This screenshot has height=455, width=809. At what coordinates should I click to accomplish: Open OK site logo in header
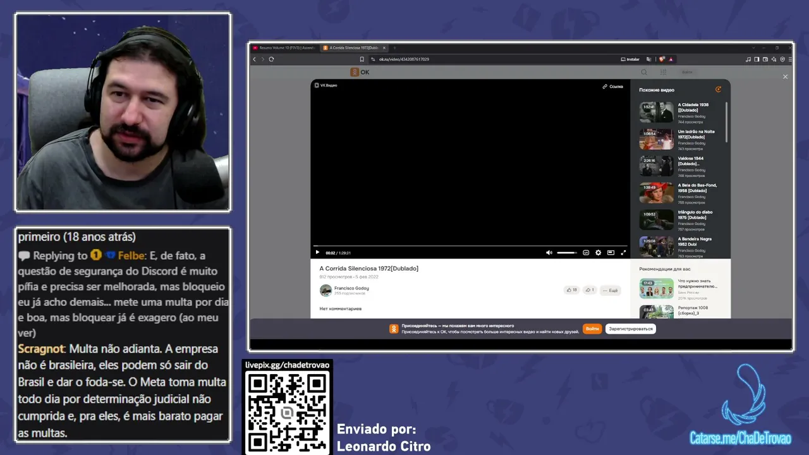click(360, 72)
